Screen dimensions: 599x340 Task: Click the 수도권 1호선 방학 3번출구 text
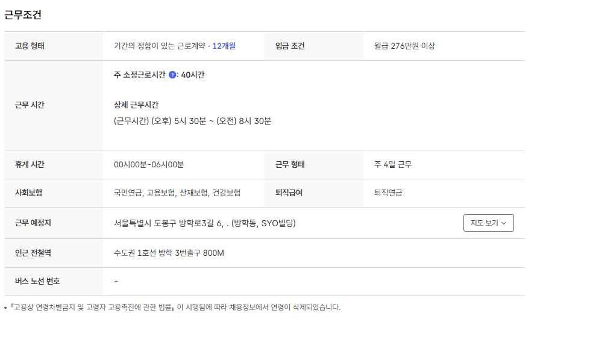[169, 253]
